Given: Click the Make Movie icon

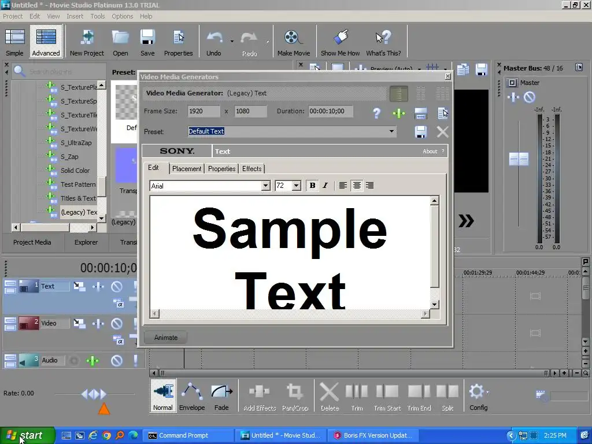Looking at the screenshot, I should pos(293,42).
